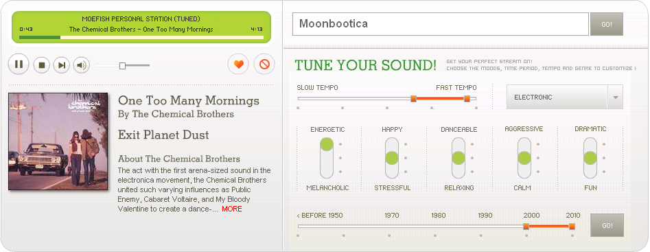Ban this song with the prohibit icon

pyautogui.click(x=264, y=65)
